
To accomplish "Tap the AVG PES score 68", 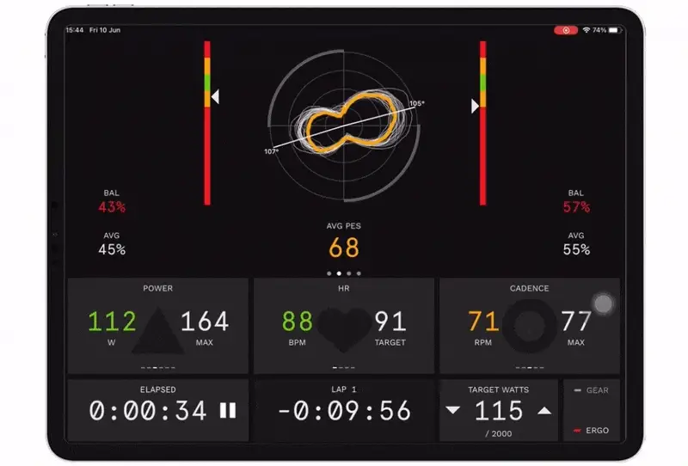I will click(344, 248).
